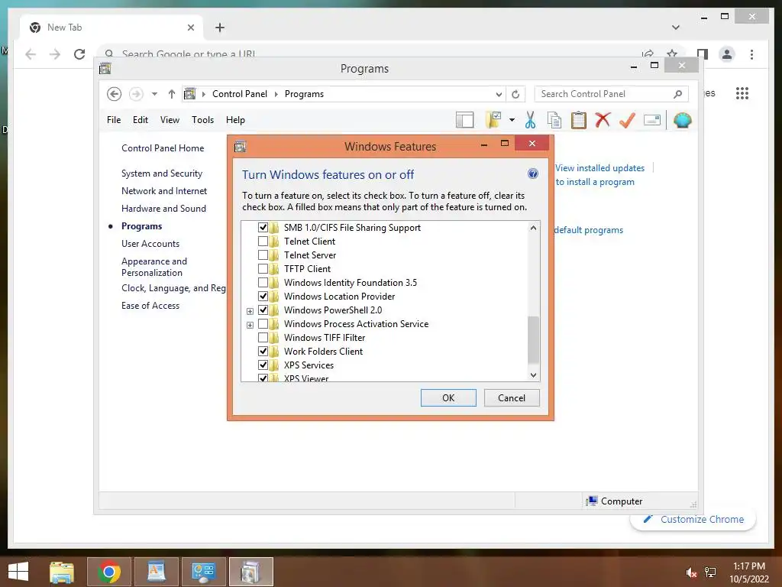Image resolution: width=782 pixels, height=587 pixels.
Task: Uncheck Windows Location Provider
Action: point(263,297)
